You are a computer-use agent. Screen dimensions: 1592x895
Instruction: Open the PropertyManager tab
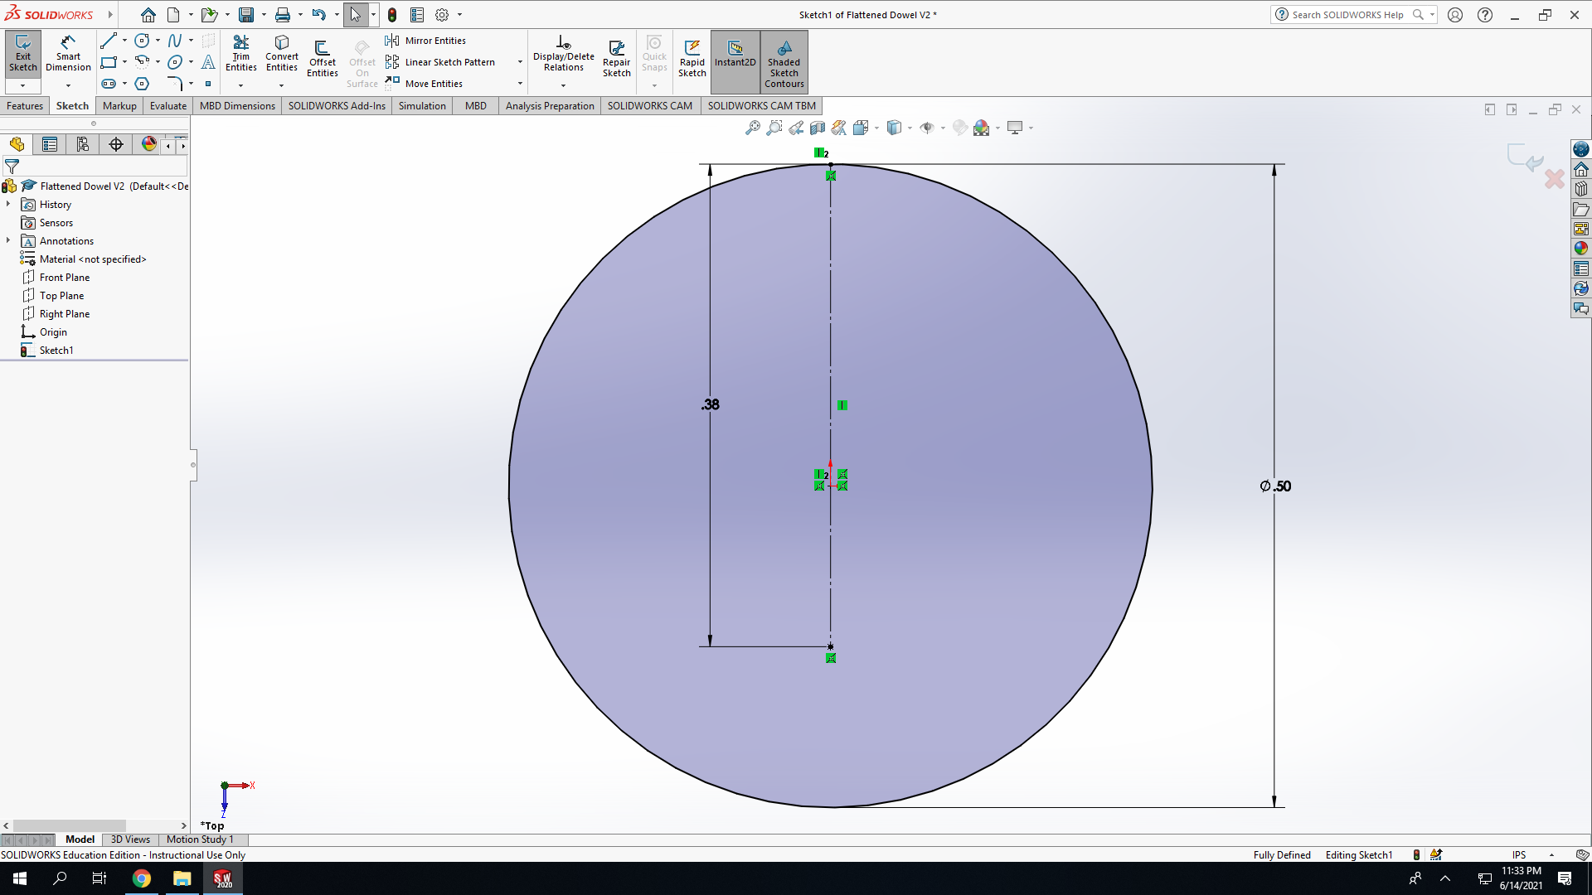tap(50, 144)
